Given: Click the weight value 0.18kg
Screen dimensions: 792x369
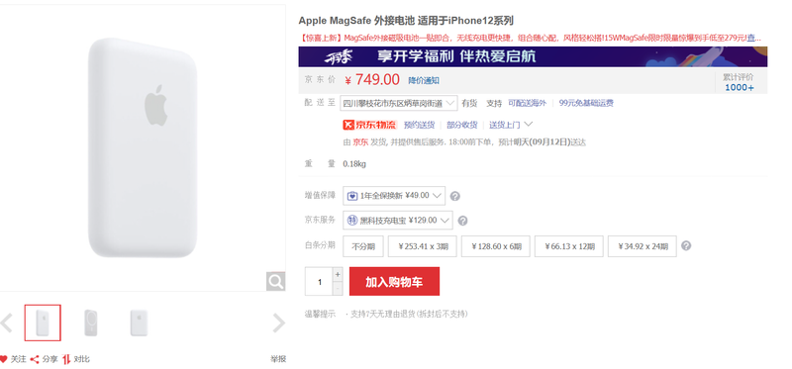Looking at the screenshot, I should point(354,163).
